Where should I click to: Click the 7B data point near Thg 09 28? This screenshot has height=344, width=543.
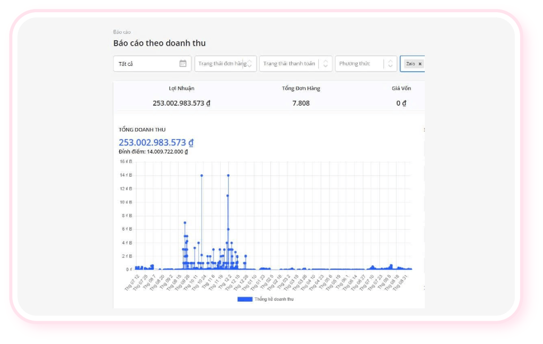coord(185,222)
